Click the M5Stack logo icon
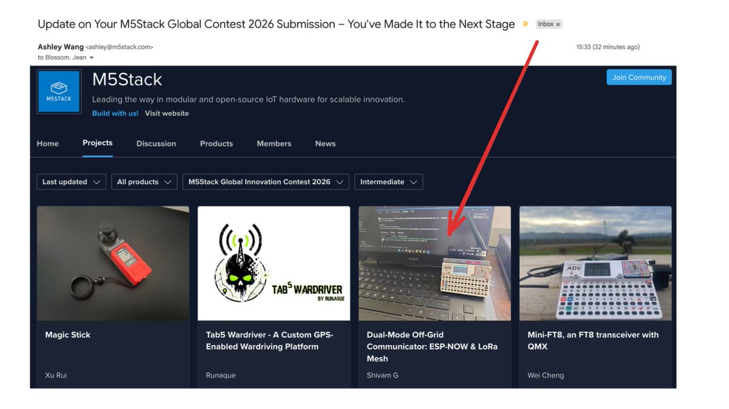Screen dimensions: 729x409 59,92
